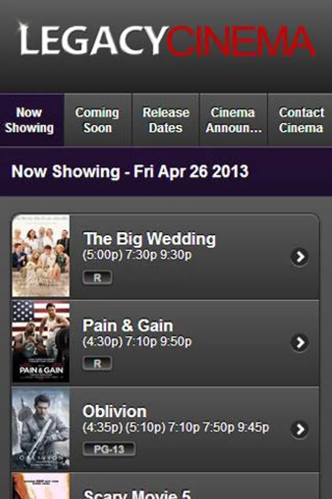Open The Big Wedding poster thumbnail

(40, 256)
